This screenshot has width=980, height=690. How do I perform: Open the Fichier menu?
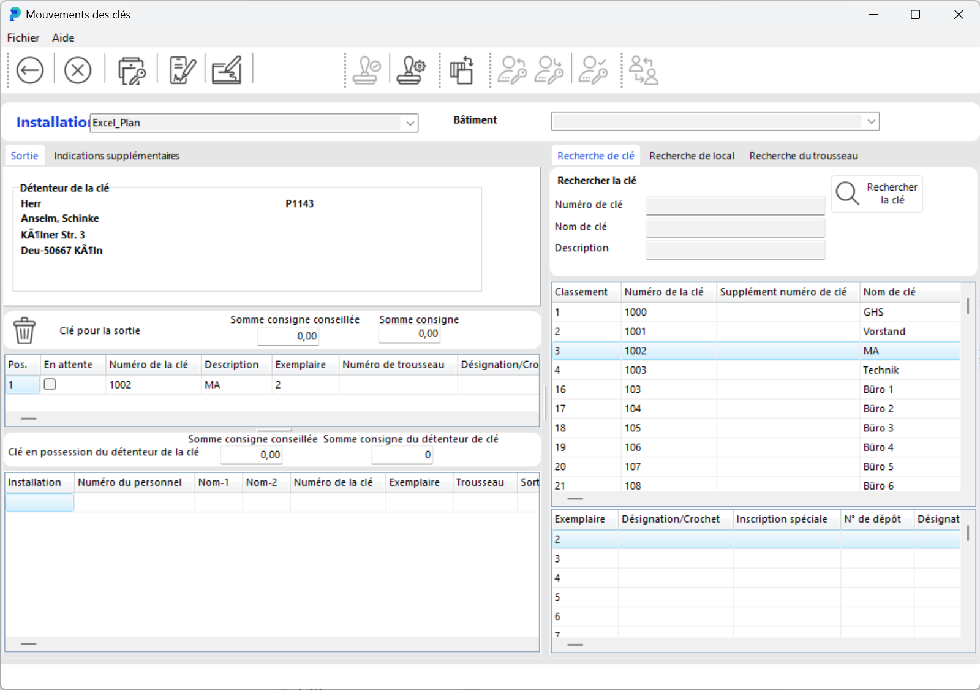(23, 38)
